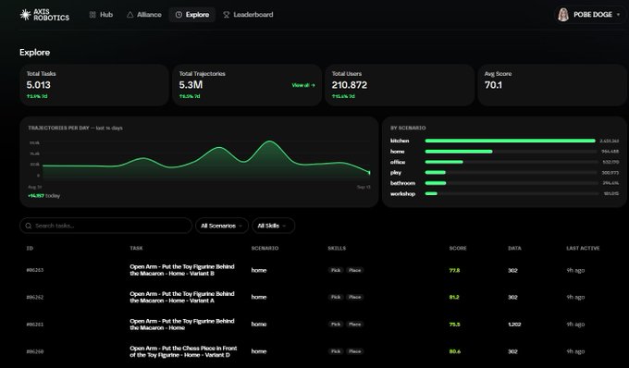
Task: Click the home scenario bar
Action: coord(459,152)
